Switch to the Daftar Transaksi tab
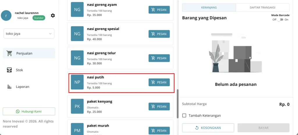298x135 pixels. [x=262, y=8]
